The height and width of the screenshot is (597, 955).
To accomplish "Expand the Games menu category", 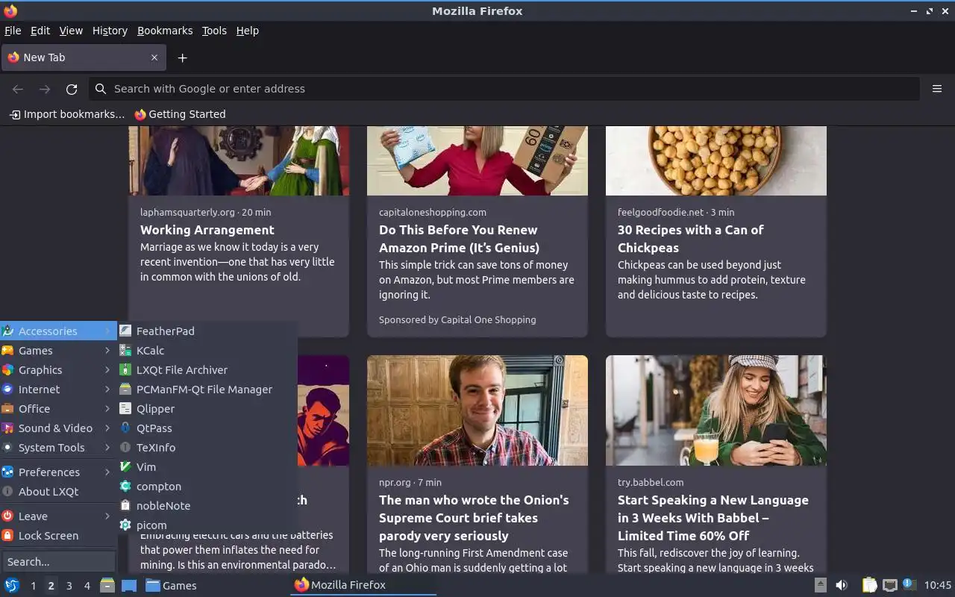I will click(x=57, y=350).
